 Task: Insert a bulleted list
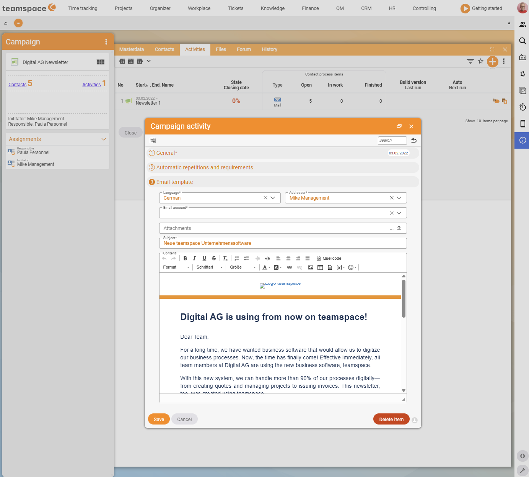pyautogui.click(x=246, y=258)
